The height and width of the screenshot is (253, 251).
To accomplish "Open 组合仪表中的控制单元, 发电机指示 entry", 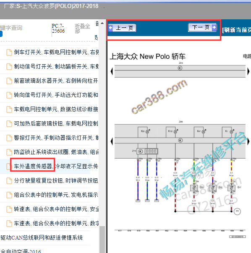I will pos(56,195).
